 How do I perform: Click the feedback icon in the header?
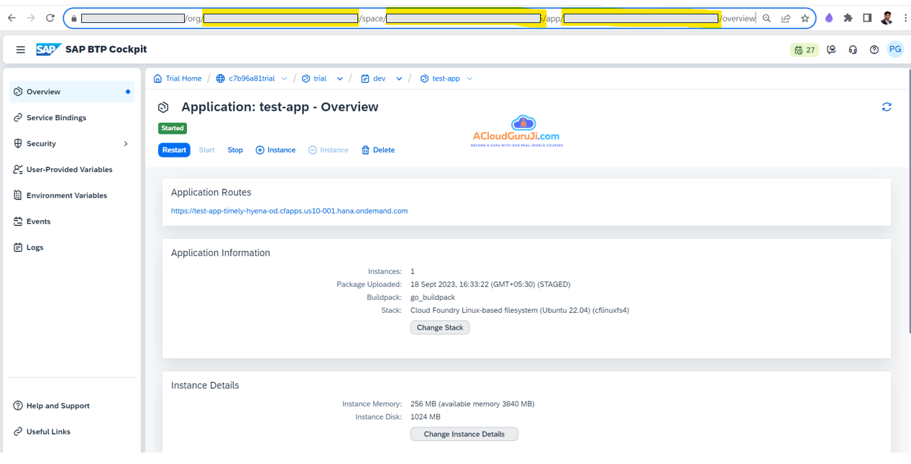tap(831, 50)
